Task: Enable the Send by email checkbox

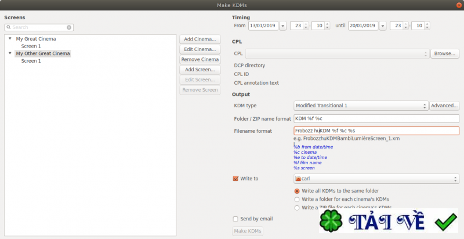Action: [x=235, y=219]
